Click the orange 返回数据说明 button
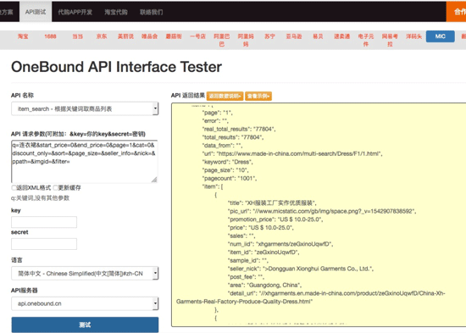The height and width of the screenshot is (333, 466). click(x=225, y=96)
